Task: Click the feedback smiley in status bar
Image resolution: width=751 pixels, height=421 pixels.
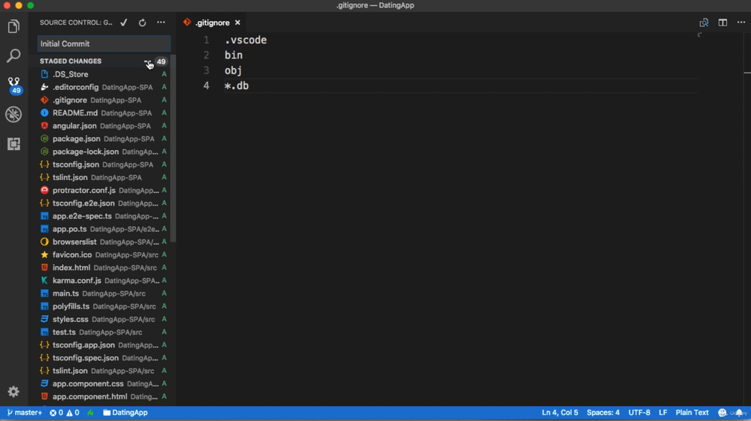Action: pyautogui.click(x=722, y=413)
